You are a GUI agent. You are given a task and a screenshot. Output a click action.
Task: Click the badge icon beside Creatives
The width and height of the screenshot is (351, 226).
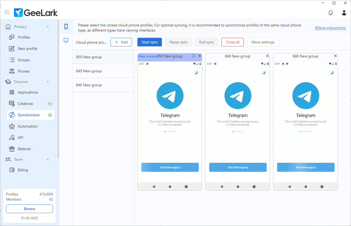point(50,104)
